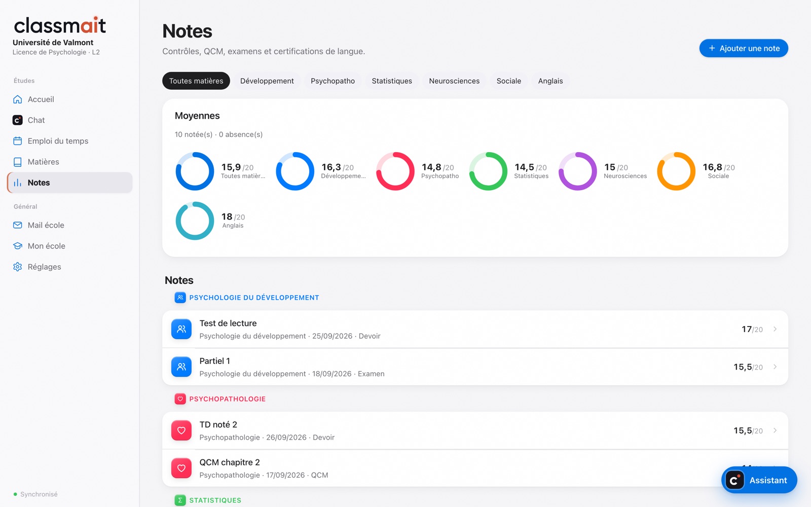Click the Réglages gear icon
Image resolution: width=811 pixels, height=507 pixels.
18,267
